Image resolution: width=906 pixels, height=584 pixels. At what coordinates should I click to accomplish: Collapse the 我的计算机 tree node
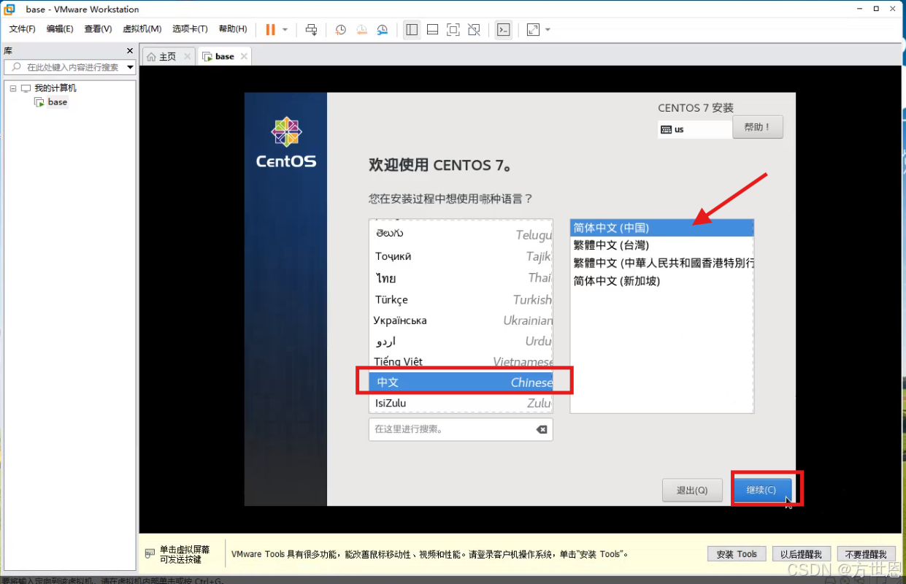point(13,88)
